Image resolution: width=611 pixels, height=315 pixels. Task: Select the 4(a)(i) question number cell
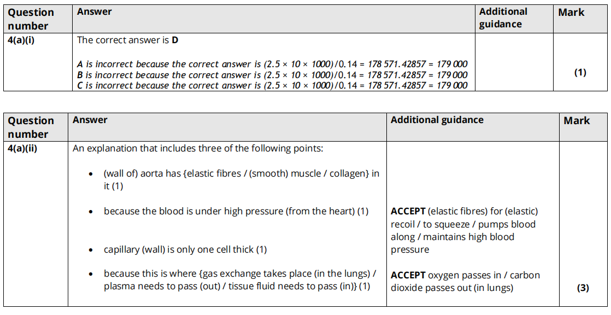pos(21,40)
